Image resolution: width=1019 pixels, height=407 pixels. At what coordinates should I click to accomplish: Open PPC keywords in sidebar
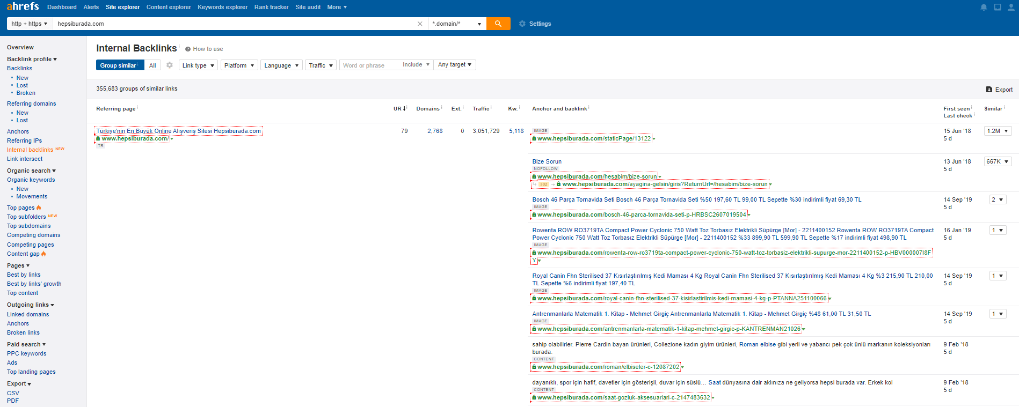point(27,353)
